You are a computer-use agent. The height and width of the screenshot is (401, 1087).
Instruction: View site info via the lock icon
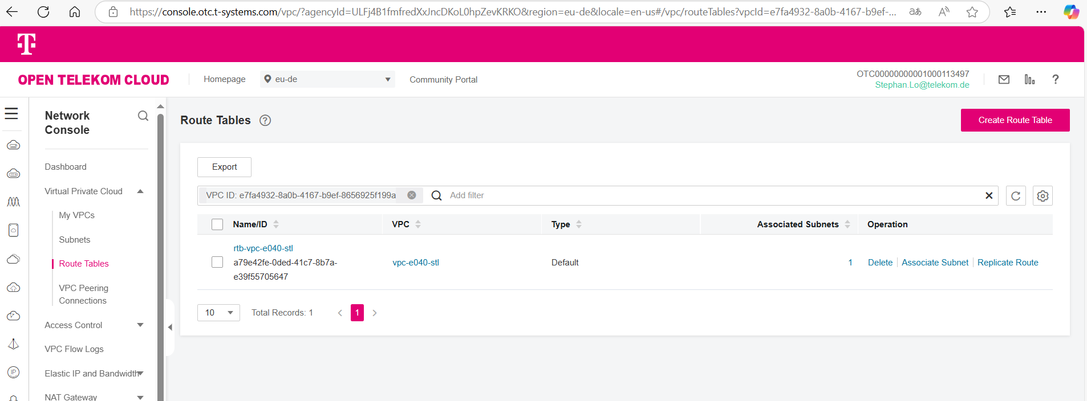(x=113, y=11)
